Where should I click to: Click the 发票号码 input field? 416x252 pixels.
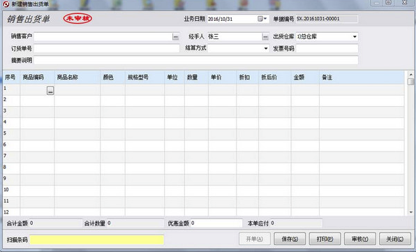point(327,48)
